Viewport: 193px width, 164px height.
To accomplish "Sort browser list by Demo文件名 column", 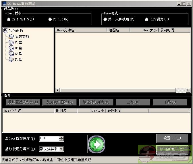I will [x=81, y=30].
